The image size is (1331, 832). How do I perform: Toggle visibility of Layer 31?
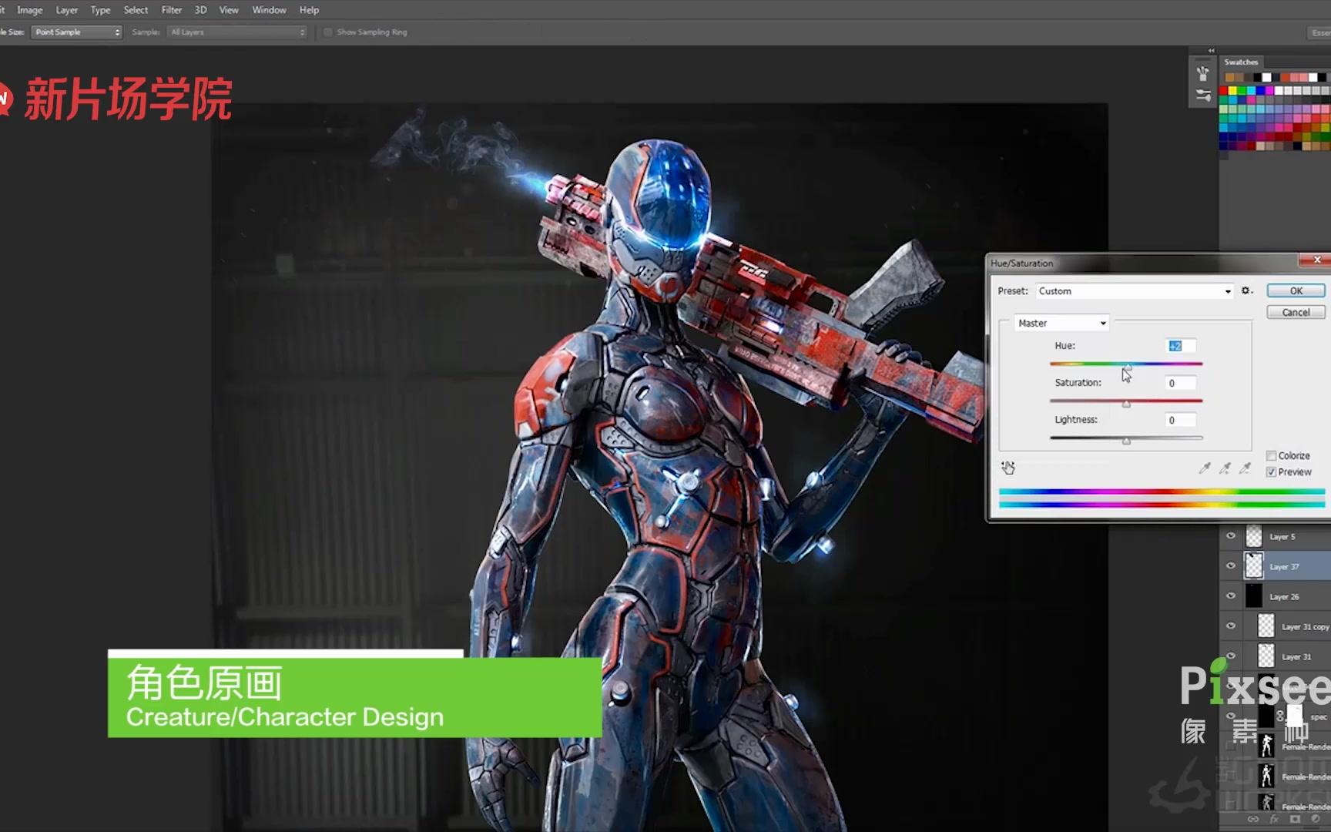coord(1231,656)
